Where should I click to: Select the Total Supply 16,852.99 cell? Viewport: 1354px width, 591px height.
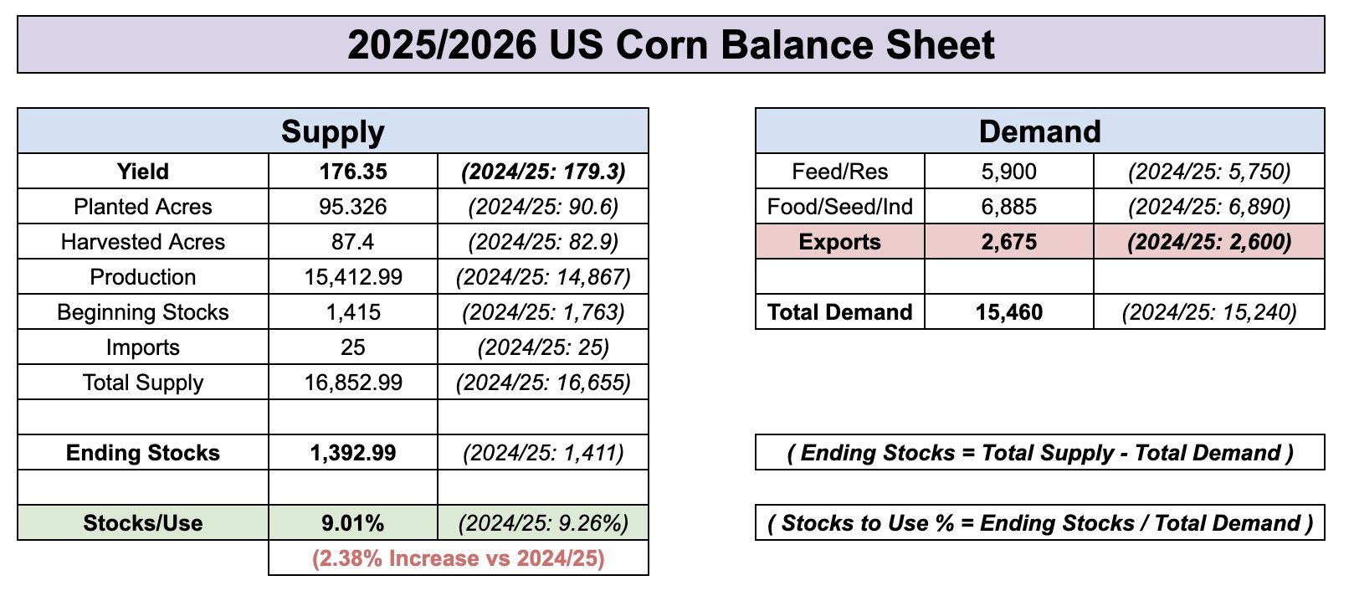pyautogui.click(x=353, y=382)
